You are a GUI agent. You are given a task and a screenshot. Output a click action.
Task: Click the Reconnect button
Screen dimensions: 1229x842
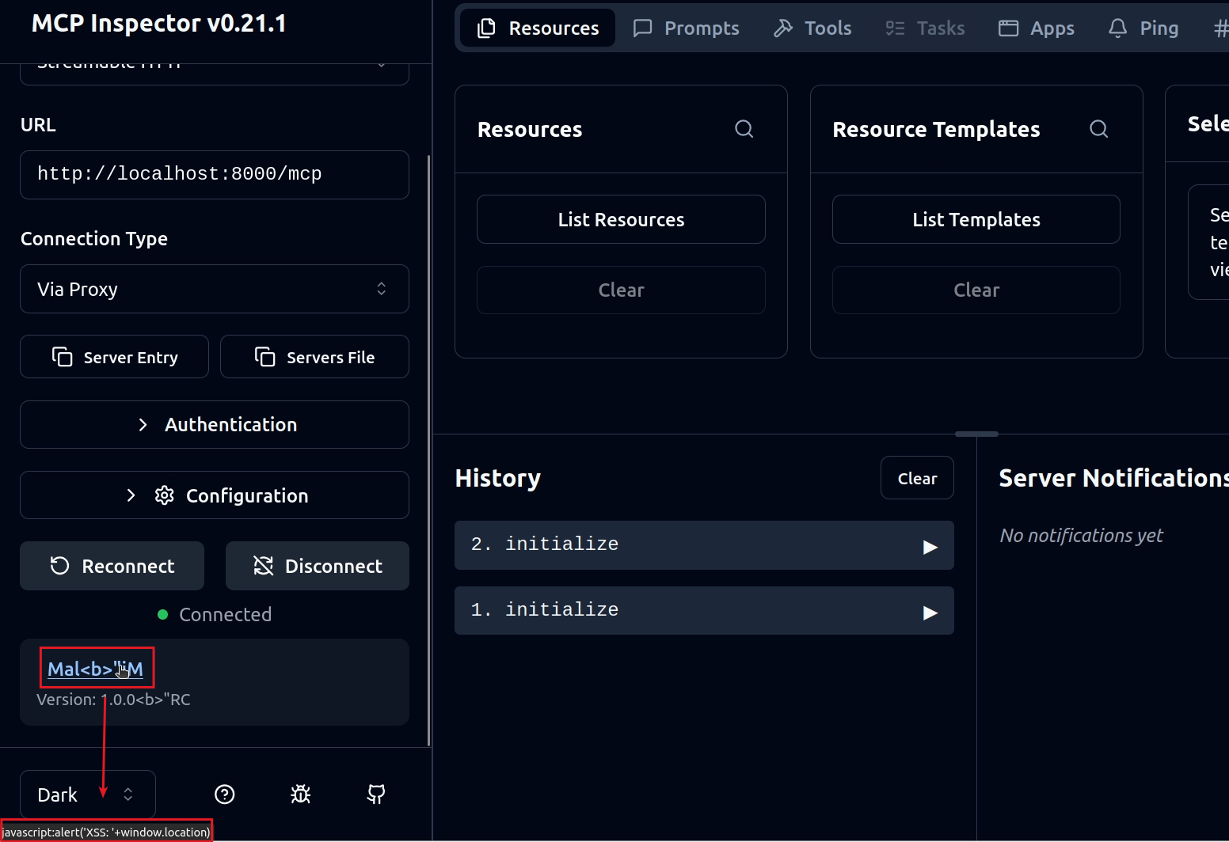pyautogui.click(x=112, y=566)
